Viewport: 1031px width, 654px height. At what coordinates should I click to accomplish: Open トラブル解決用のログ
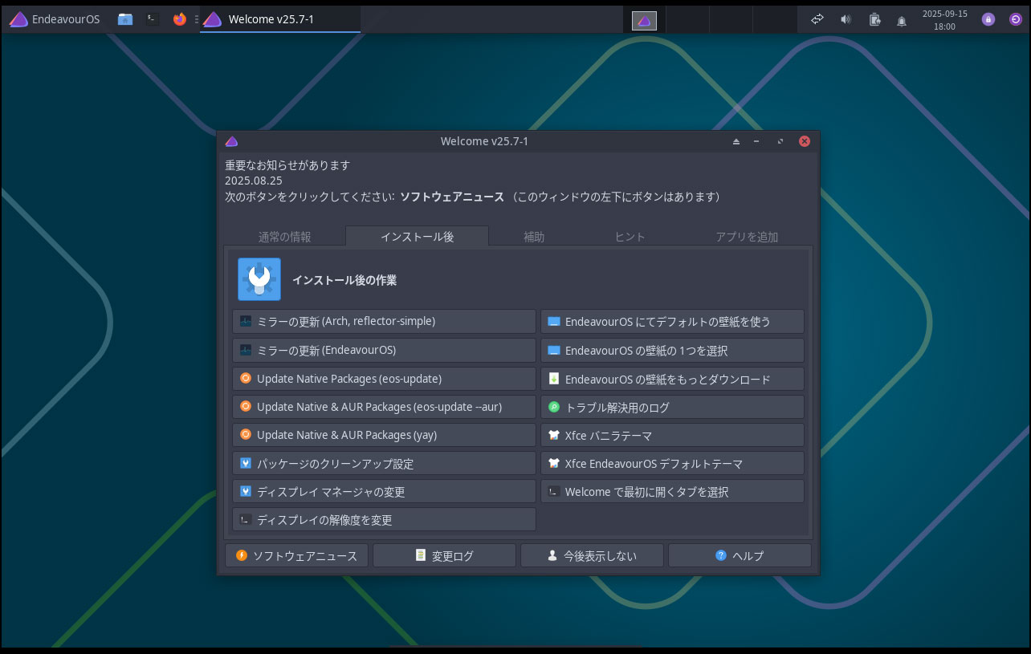pos(673,407)
